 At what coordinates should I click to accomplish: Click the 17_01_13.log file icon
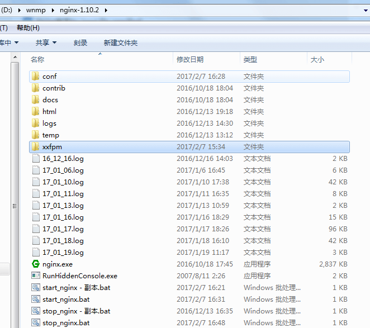tap(36, 205)
